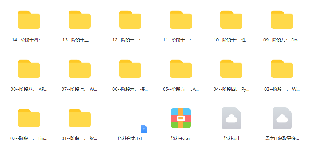Screen dimensions: 310x148
Task: Open the folder icon for 10--阶段十
Action: 231,19
